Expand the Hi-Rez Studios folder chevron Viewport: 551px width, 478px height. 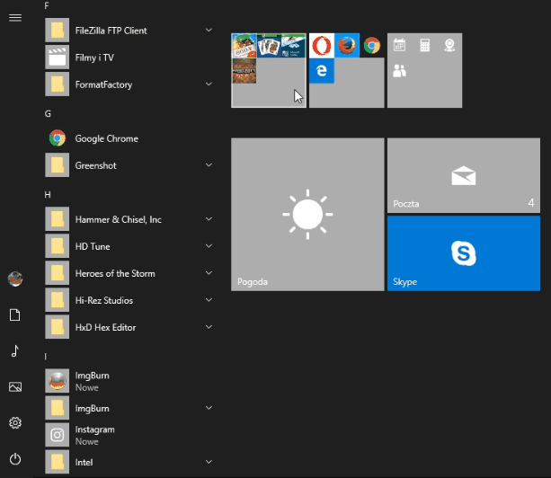[209, 300]
